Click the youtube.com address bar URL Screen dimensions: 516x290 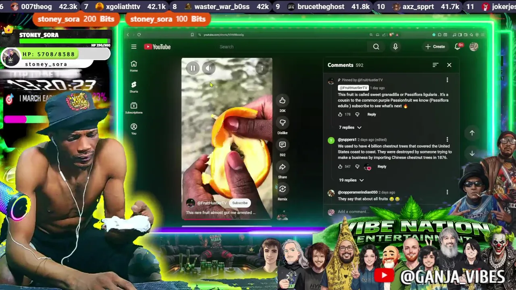coord(223,35)
